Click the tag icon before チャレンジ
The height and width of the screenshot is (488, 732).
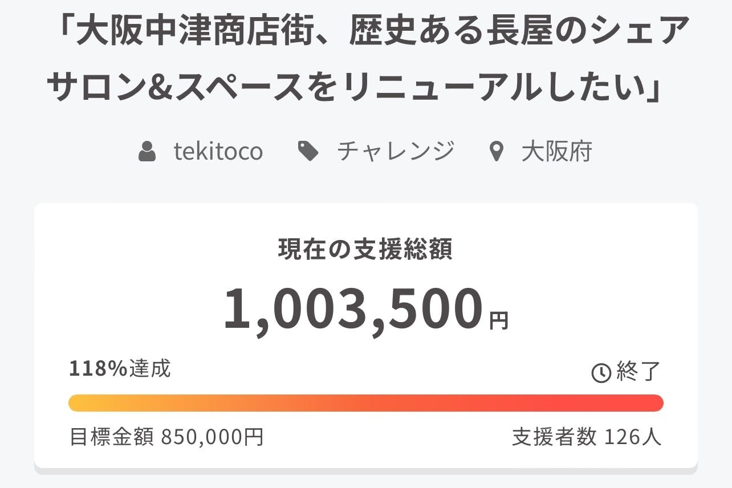(x=308, y=152)
